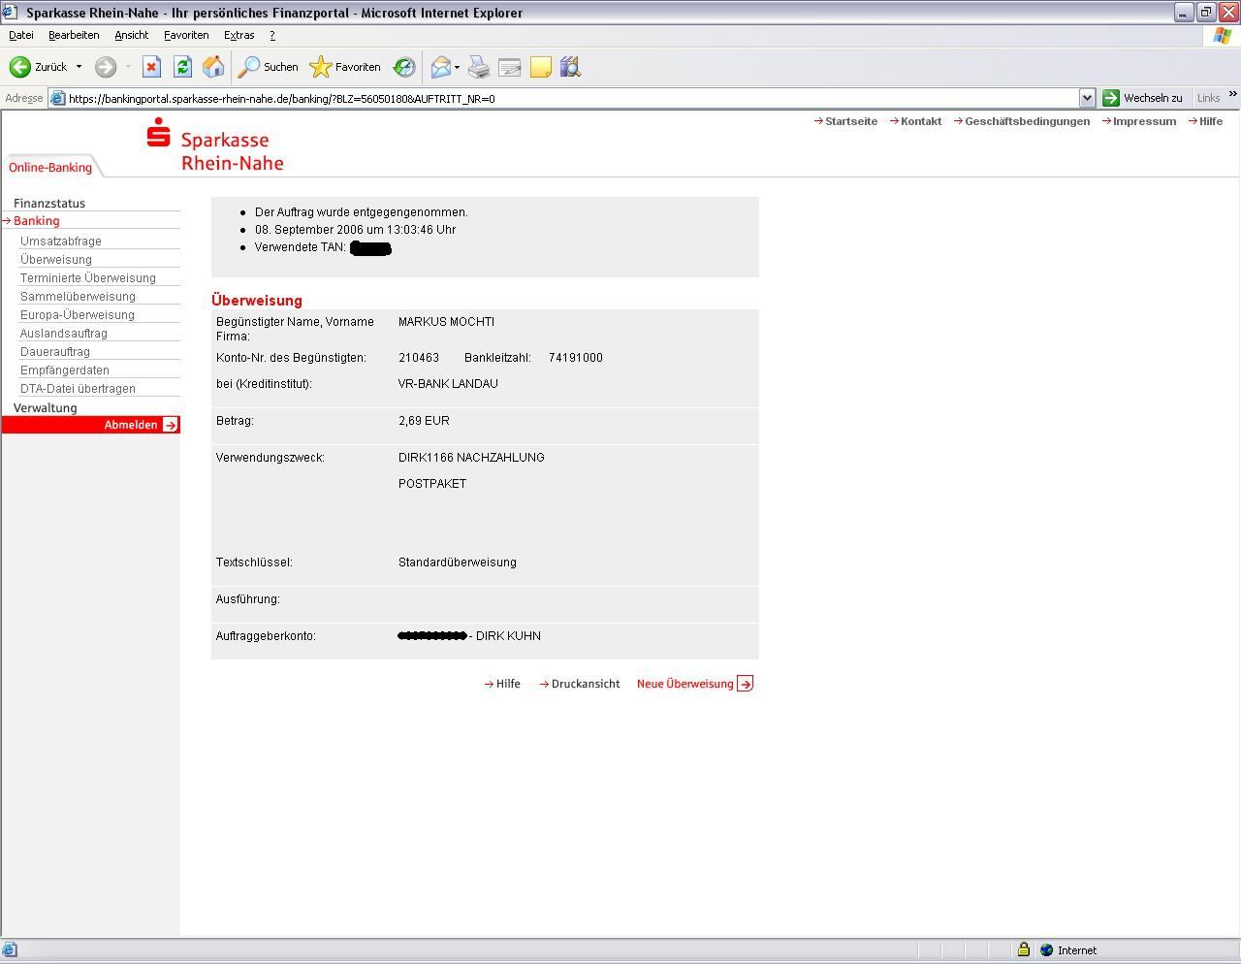This screenshot has width=1241, height=964.
Task: Open the Ansicht menu
Action: tap(131, 35)
